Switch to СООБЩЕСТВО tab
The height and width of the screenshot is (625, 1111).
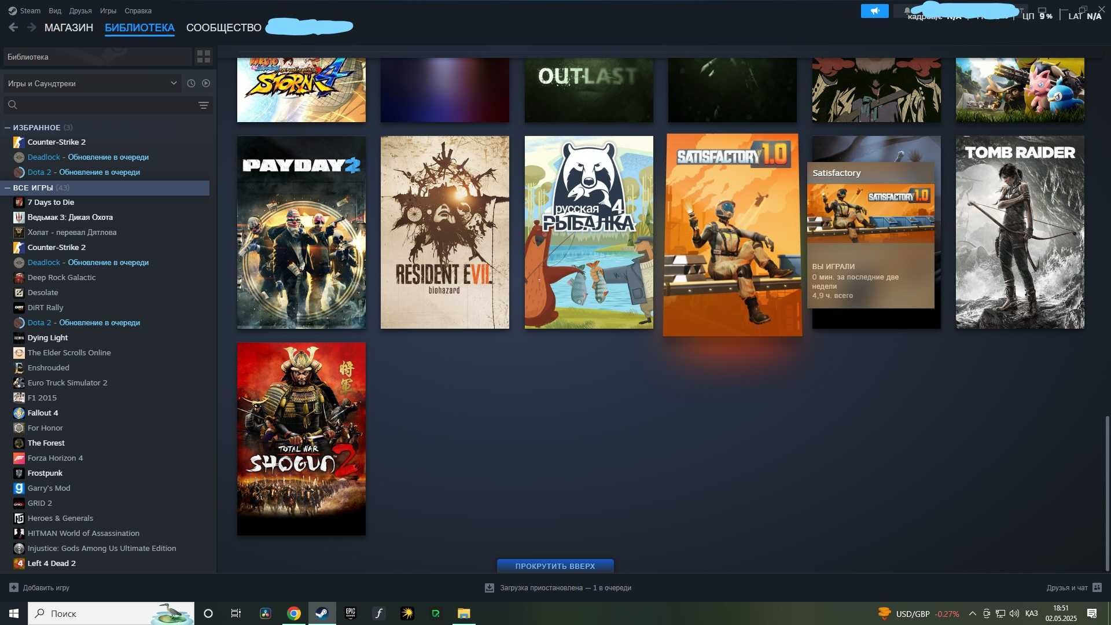[x=224, y=27]
